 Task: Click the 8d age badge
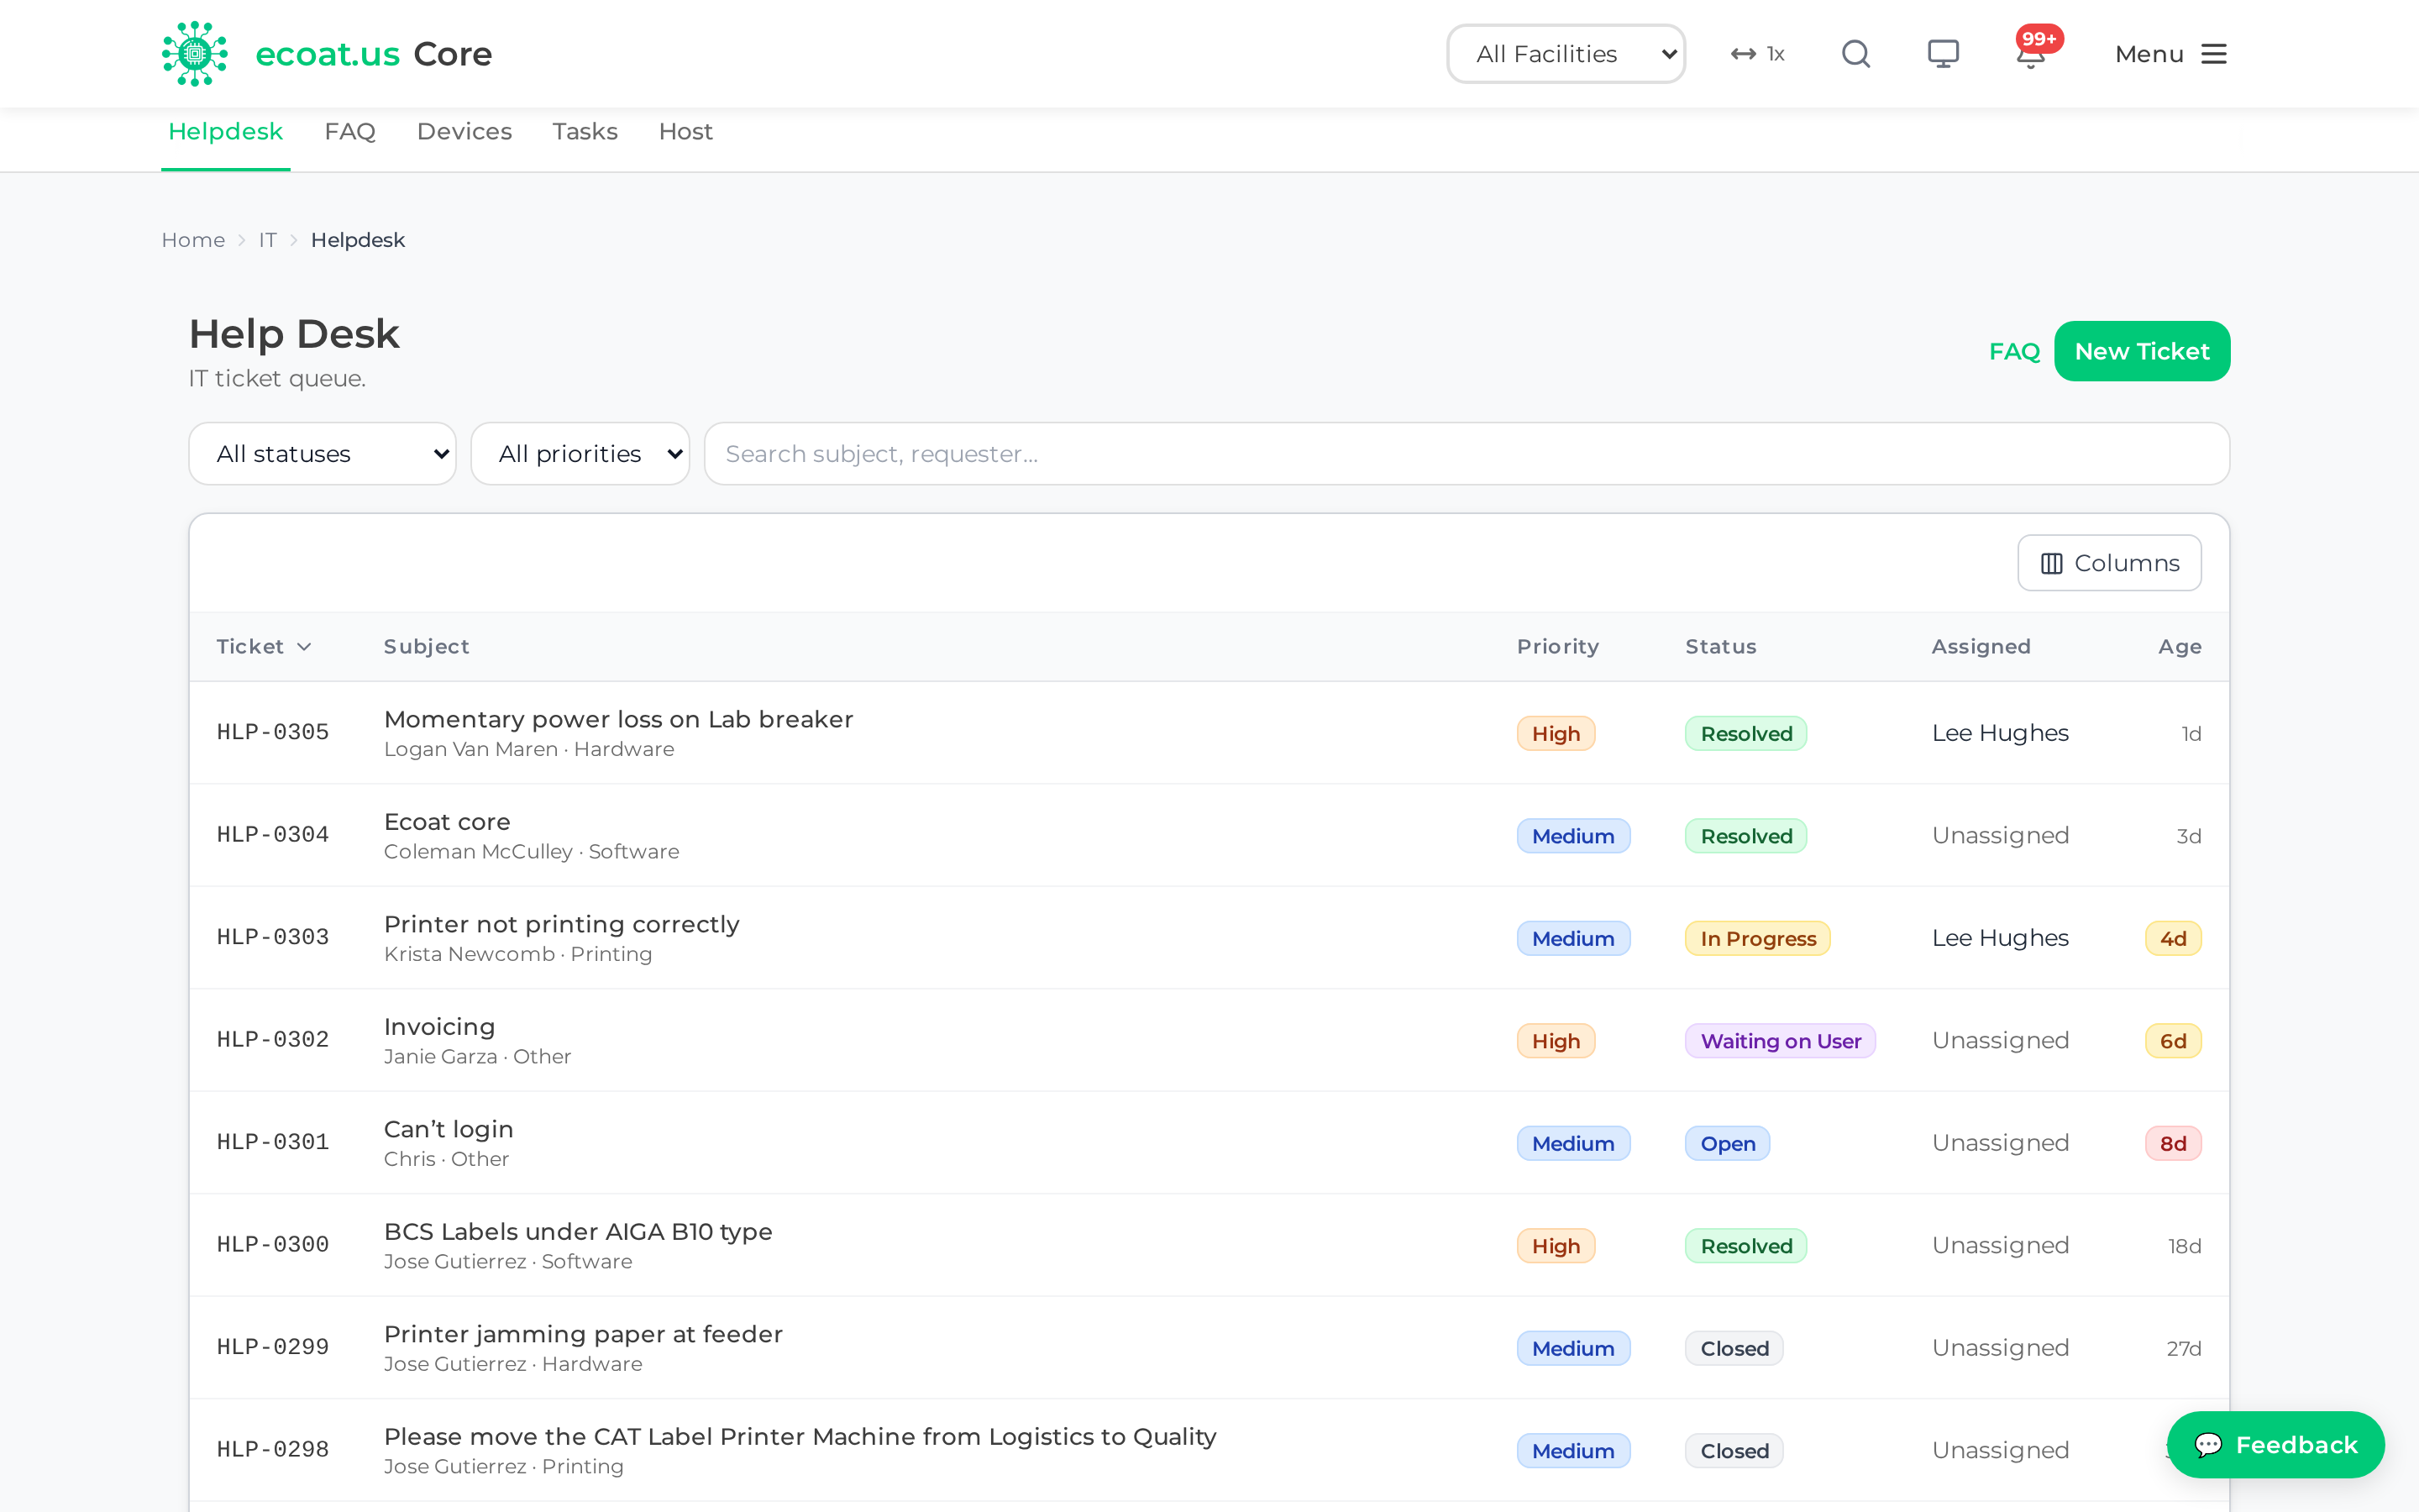[2173, 1144]
